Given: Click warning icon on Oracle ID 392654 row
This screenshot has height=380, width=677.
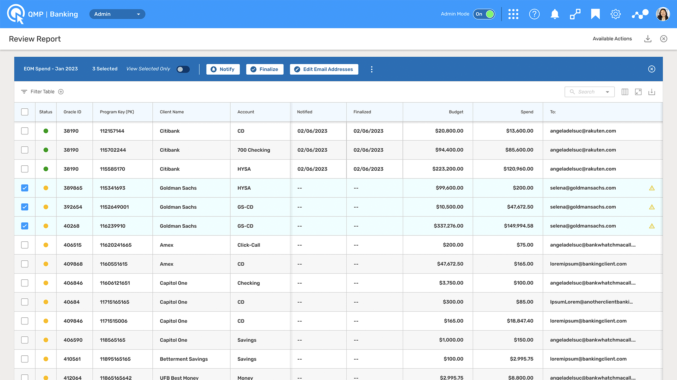Looking at the screenshot, I should 652,207.
